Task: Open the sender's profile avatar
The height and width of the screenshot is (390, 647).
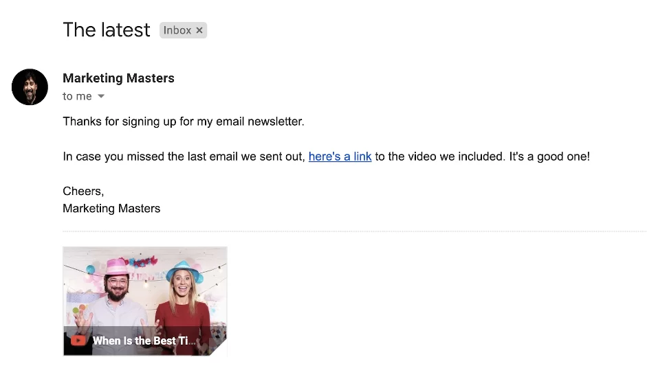Action: coord(30,87)
